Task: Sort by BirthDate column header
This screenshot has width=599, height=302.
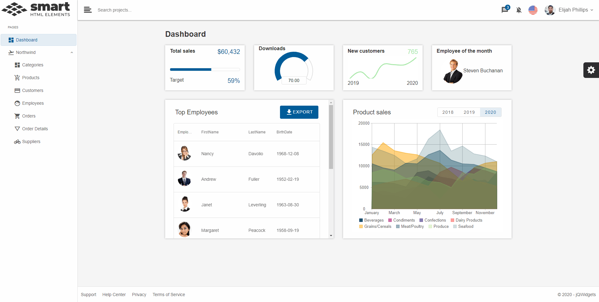Action: coord(284,132)
